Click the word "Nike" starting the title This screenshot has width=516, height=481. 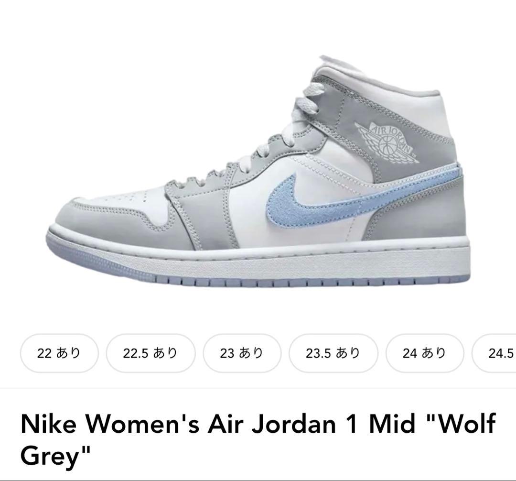tap(48, 424)
